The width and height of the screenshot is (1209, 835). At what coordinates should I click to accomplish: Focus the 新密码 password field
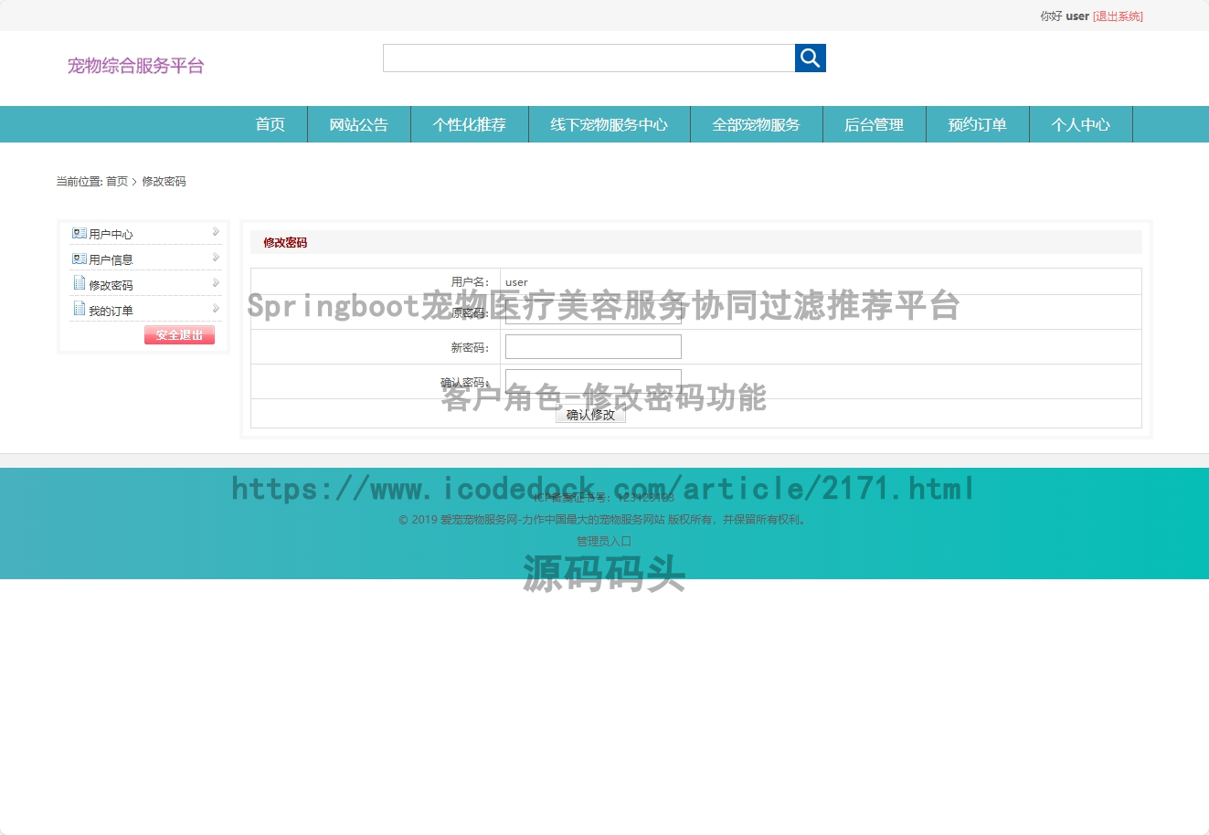[593, 347]
